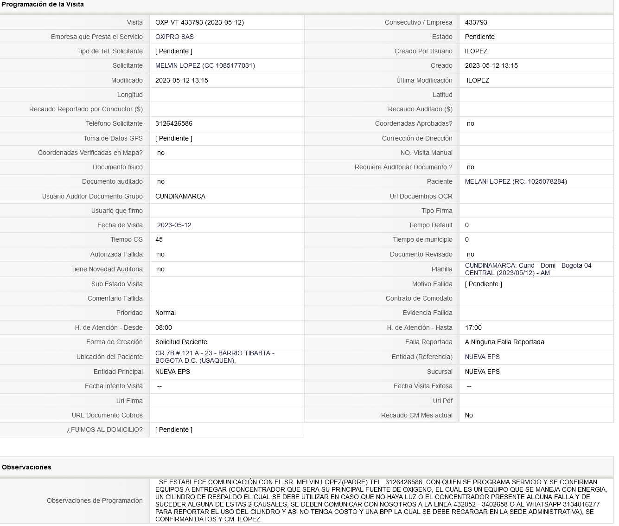Viewport: 619px width, 526px height.
Task: Click the Tiempo OS value 45
Action: (x=159, y=239)
